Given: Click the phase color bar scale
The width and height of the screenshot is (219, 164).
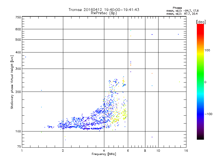Looking at the screenshot, I should click(200, 81).
